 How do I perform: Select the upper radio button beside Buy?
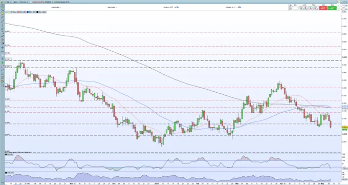coord(339,6)
